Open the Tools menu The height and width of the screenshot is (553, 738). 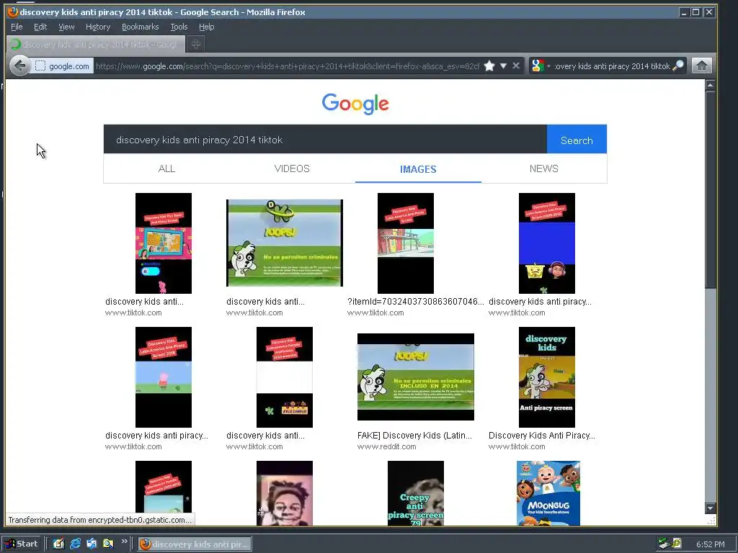point(179,27)
